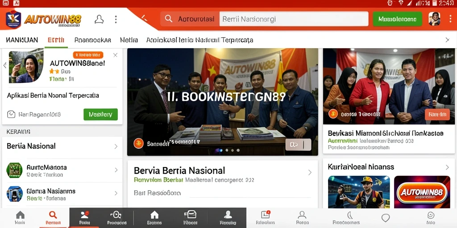Viewport: 457px width, 228px height.
Task: Click the person icon with red badge in dark bar
Action: click(x=84, y=215)
